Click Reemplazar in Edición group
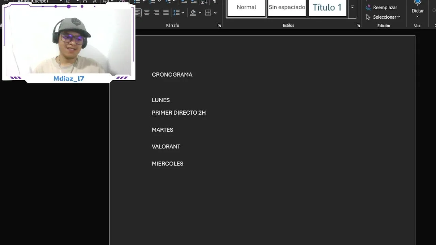This screenshot has height=245, width=436. (381, 7)
